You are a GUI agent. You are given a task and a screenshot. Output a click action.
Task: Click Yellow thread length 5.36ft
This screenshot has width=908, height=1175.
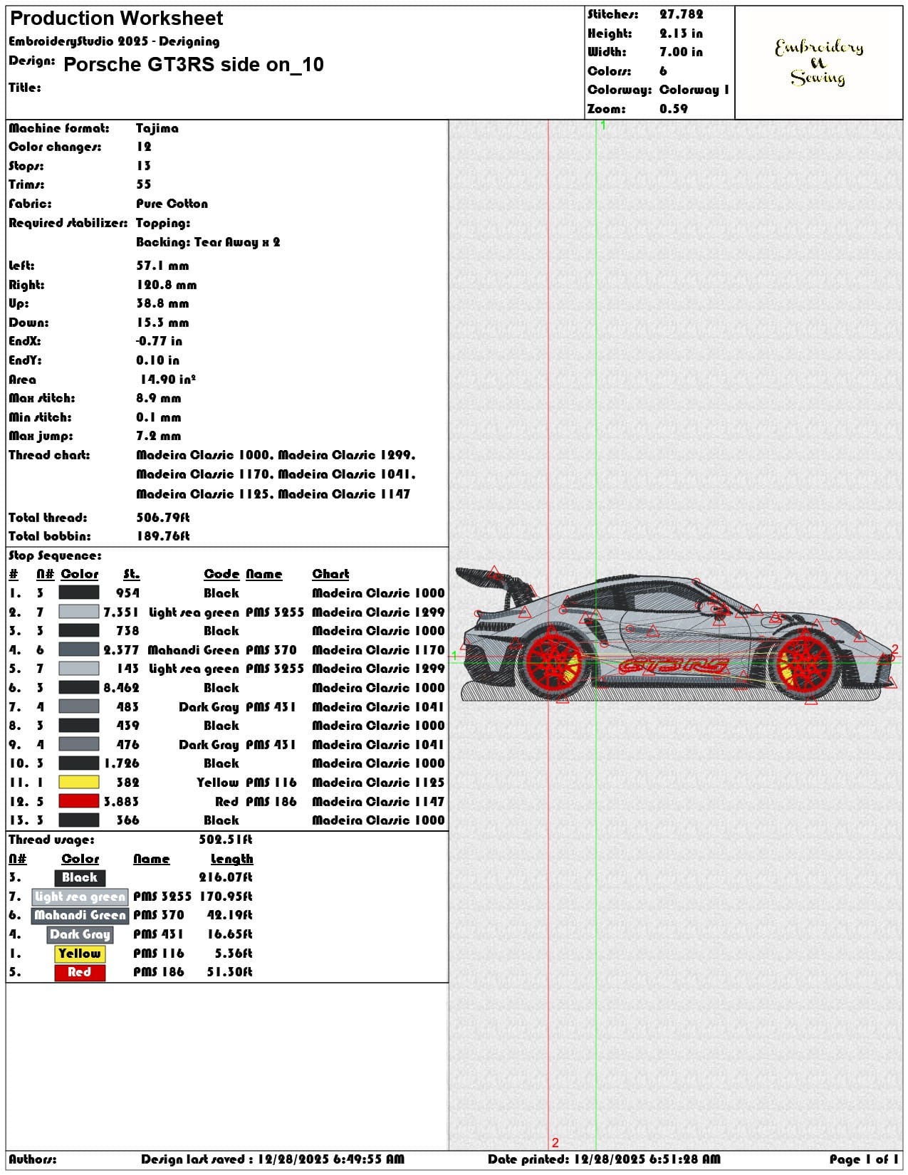[x=234, y=954]
